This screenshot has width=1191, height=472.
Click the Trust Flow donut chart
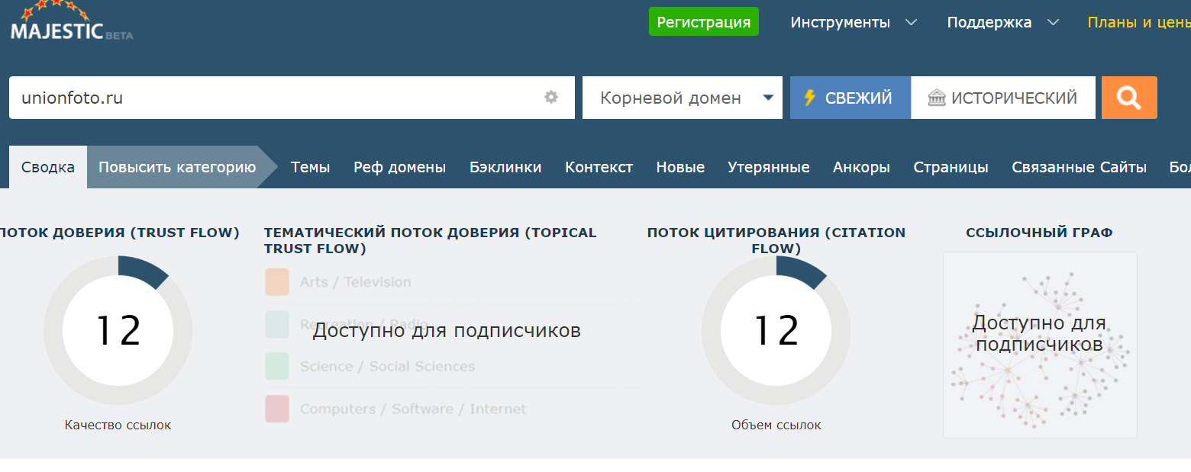[x=118, y=330]
